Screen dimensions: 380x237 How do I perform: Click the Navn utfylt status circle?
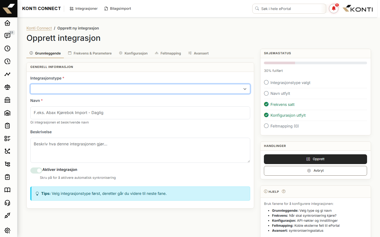click(x=266, y=93)
